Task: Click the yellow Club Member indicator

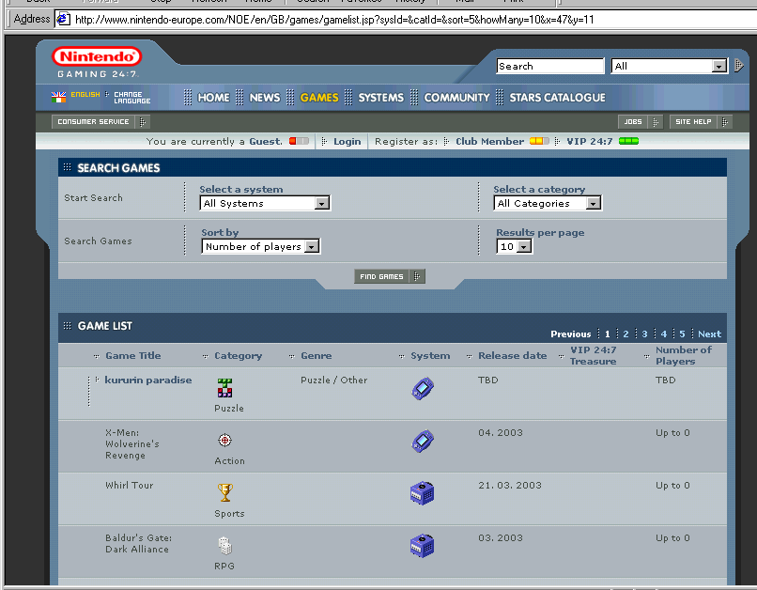Action: (x=539, y=141)
